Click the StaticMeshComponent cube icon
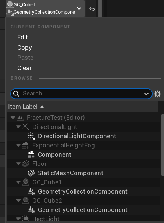The width and height of the screenshot is (164, 223). (31, 173)
